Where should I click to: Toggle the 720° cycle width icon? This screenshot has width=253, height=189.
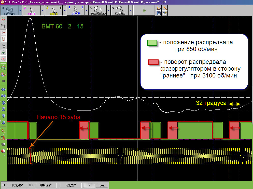click(3, 26)
